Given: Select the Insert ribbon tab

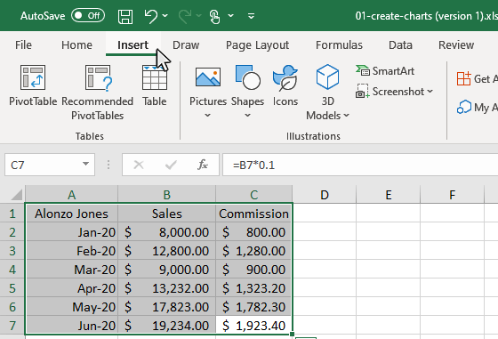Looking at the screenshot, I should point(133,44).
